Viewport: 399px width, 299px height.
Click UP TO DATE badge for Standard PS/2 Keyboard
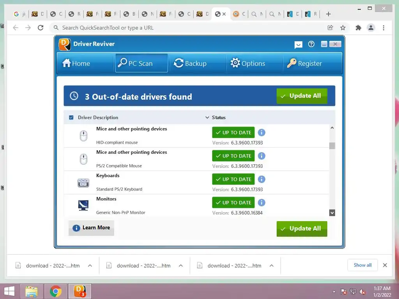pyautogui.click(x=233, y=179)
